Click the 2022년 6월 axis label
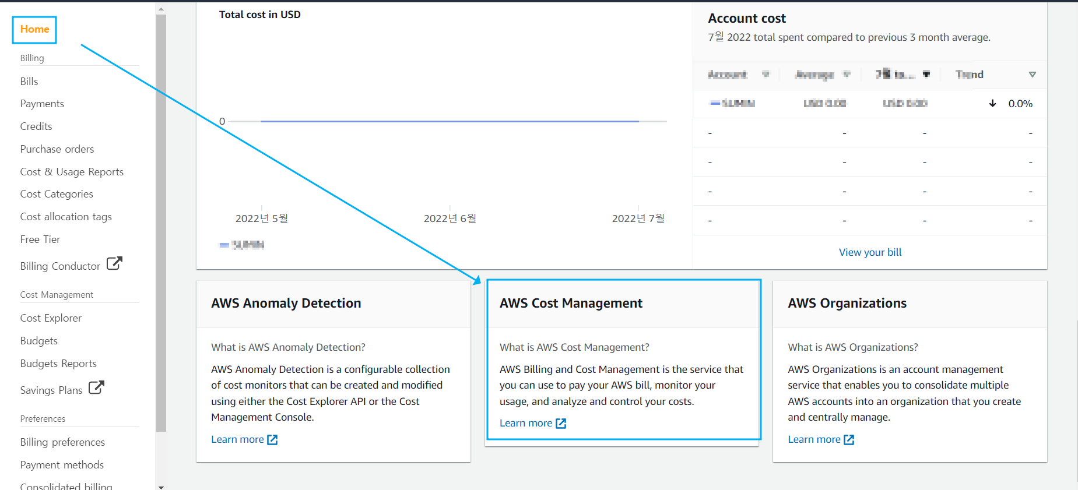Screen dimensions: 1078x490 [450, 218]
